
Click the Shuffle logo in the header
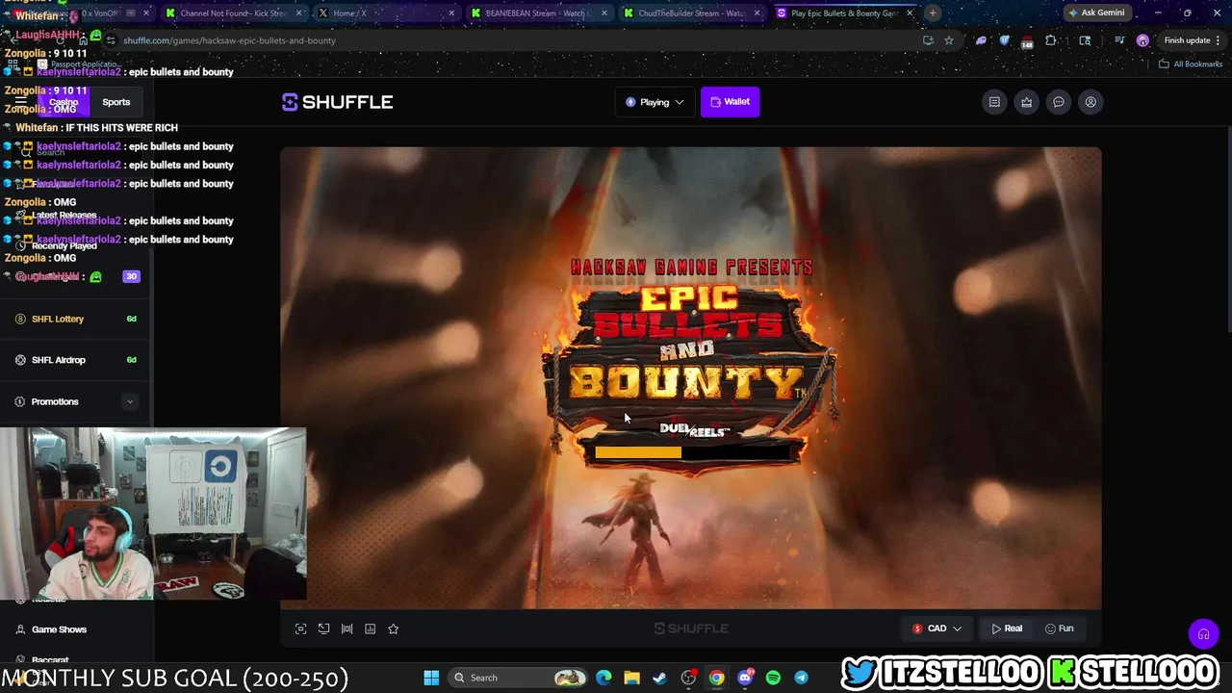337,102
